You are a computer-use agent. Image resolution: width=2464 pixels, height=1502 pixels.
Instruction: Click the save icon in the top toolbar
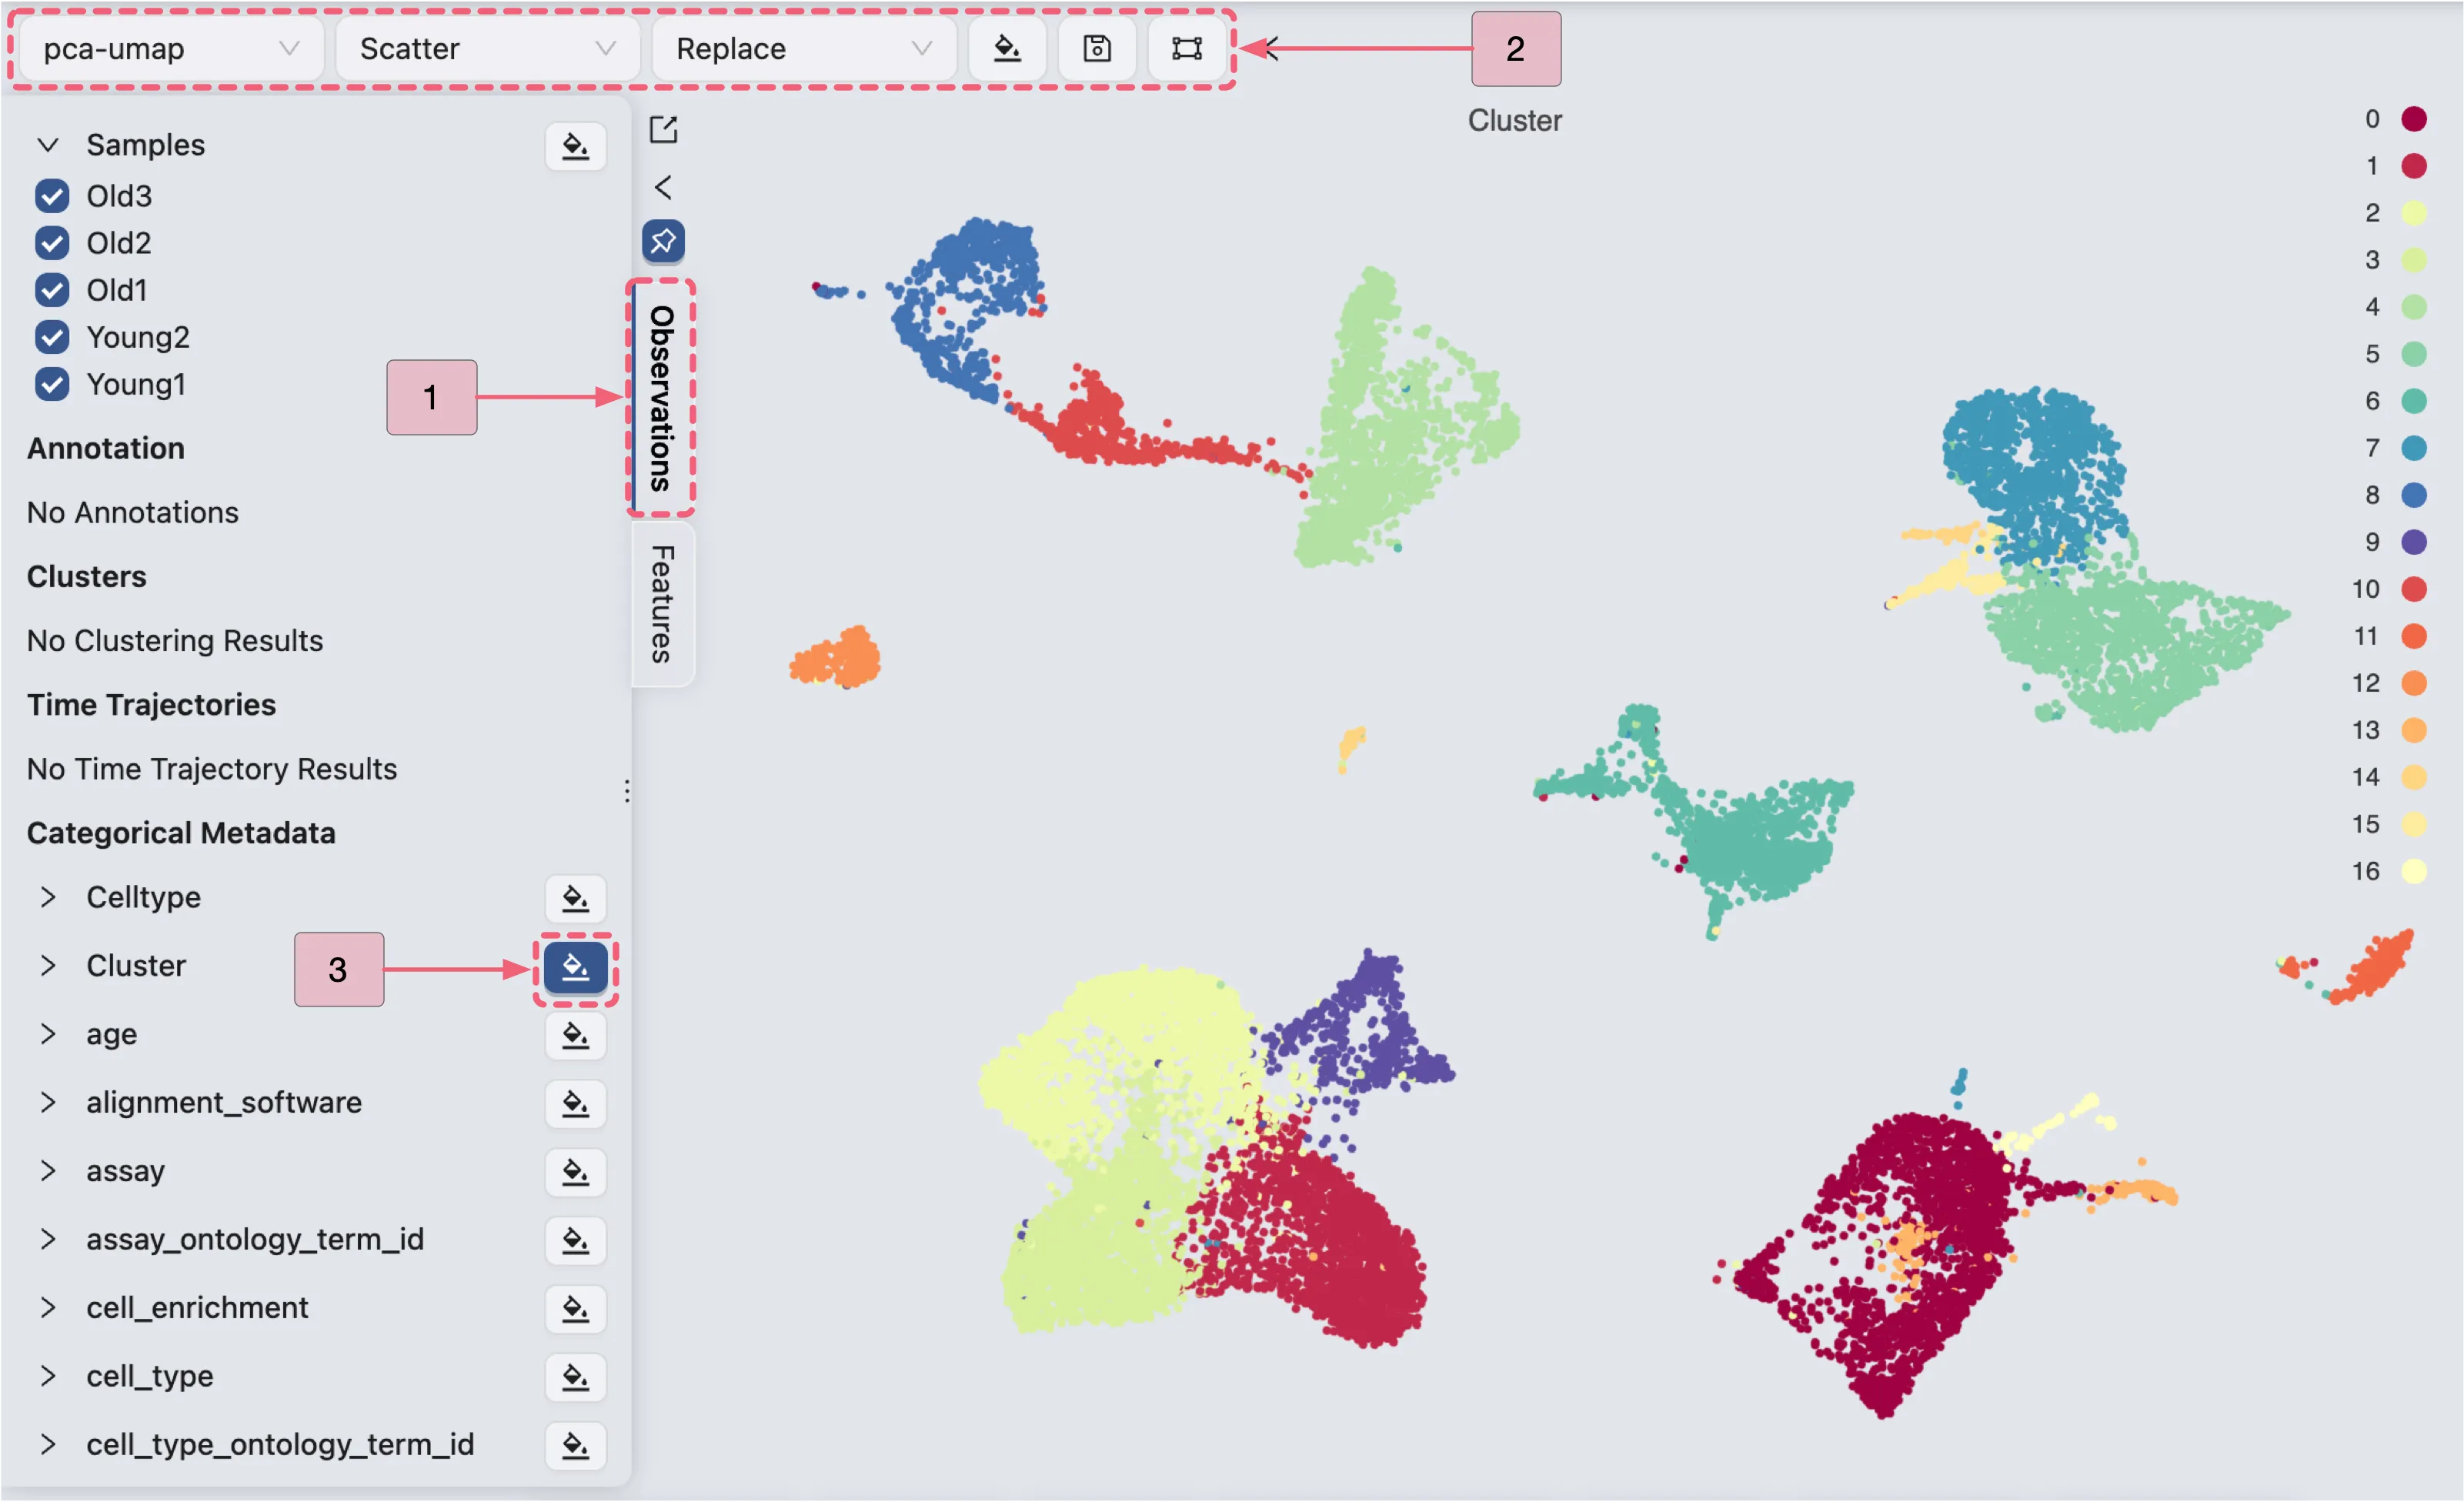pyautogui.click(x=1096, y=48)
